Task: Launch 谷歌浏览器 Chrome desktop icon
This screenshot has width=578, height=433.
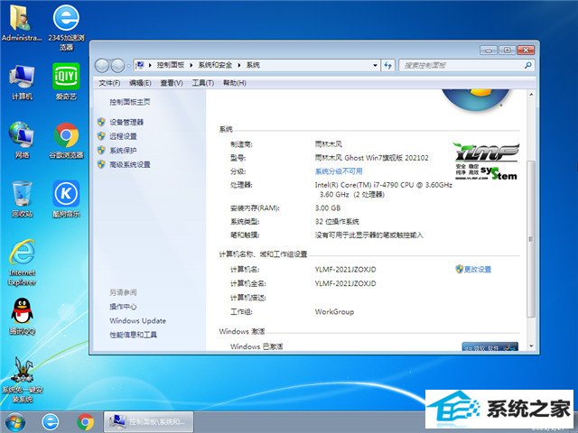Action: pyautogui.click(x=66, y=140)
